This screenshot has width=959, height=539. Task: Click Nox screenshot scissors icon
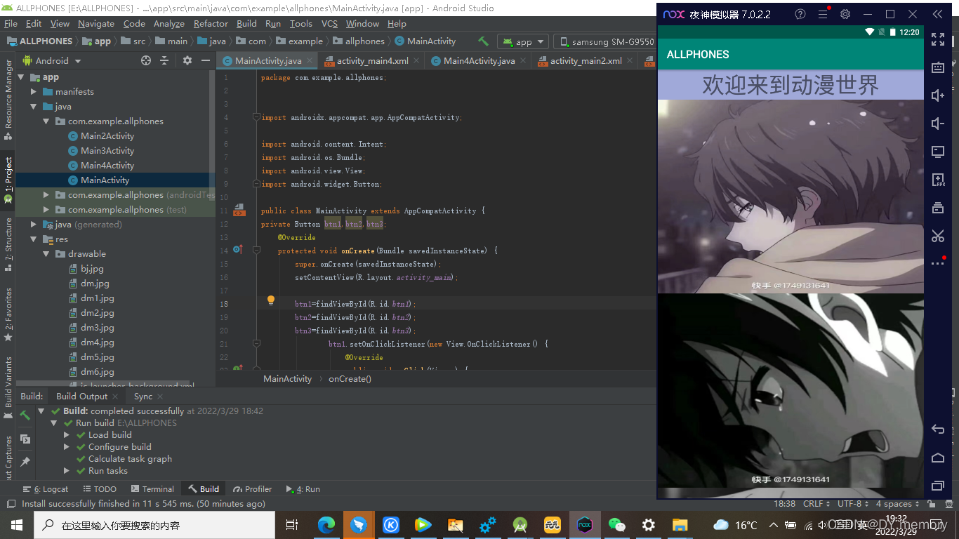point(938,236)
